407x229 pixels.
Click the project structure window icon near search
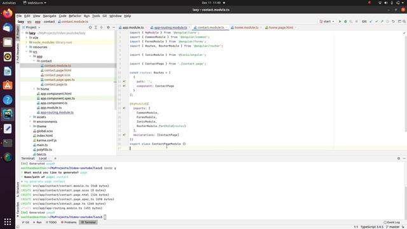399,22
